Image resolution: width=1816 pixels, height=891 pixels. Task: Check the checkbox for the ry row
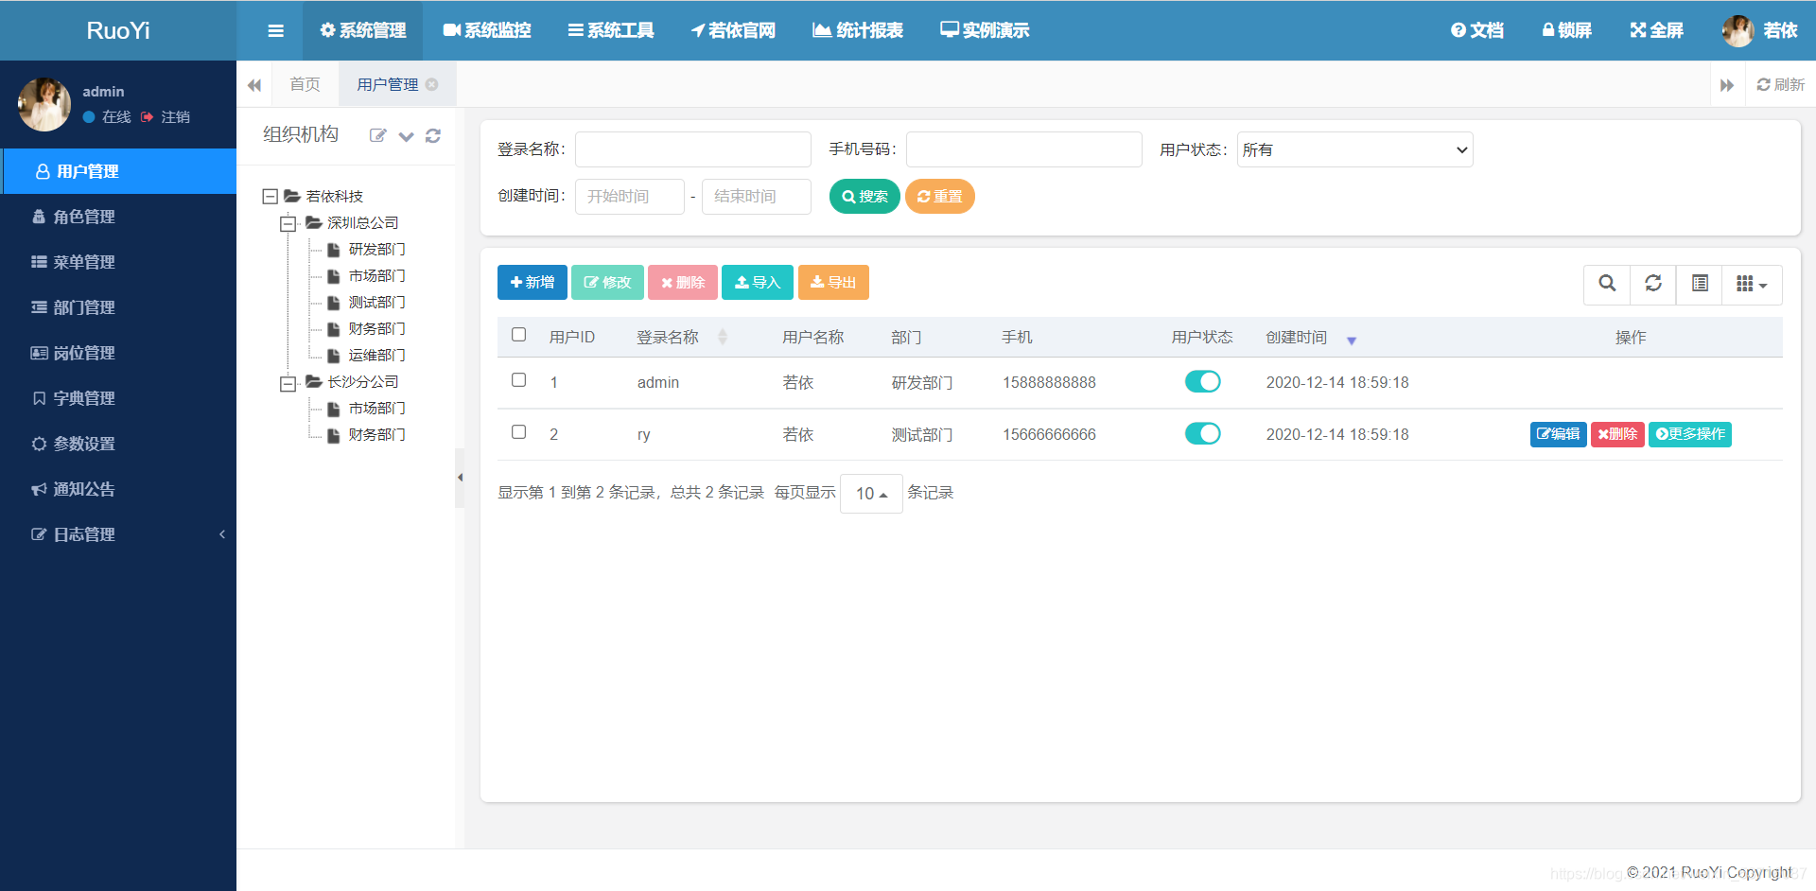coord(518,431)
